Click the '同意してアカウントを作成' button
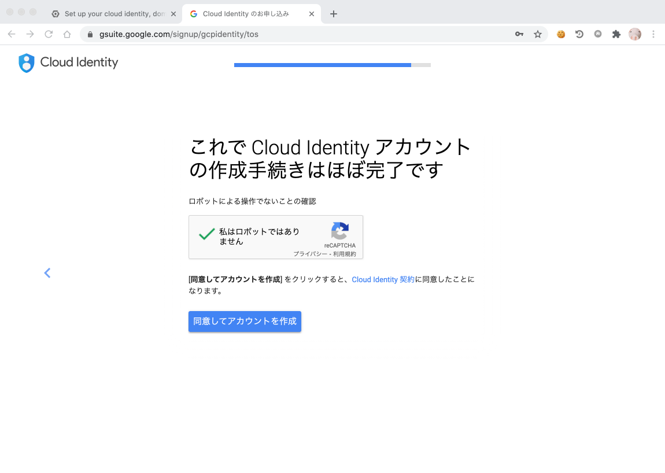The height and width of the screenshot is (473, 665). 245,322
